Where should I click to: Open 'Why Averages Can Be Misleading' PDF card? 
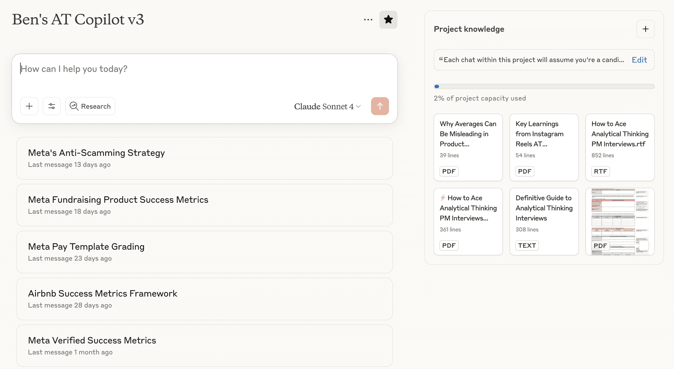coord(468,147)
